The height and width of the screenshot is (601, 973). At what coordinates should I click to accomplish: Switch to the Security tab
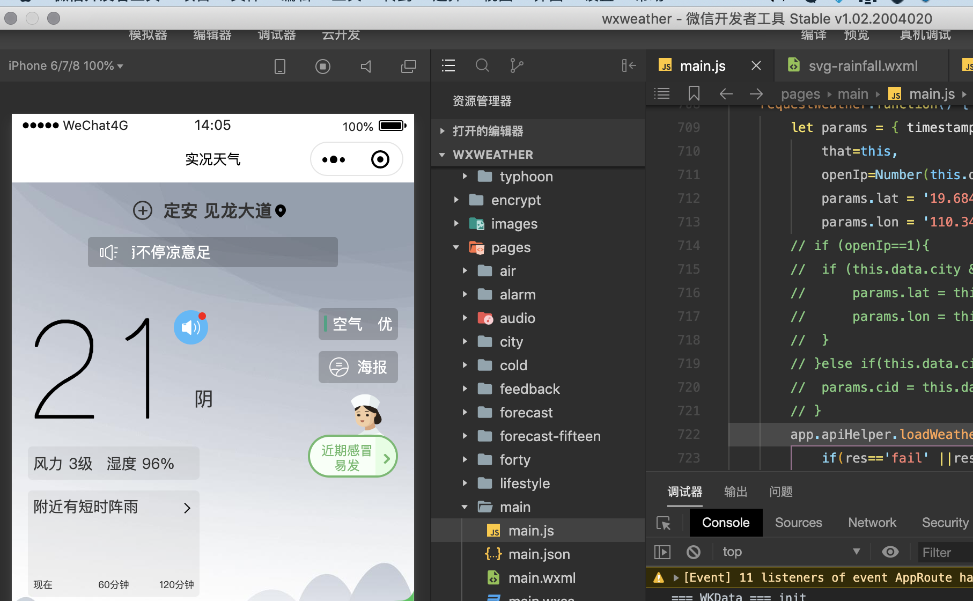[945, 523]
